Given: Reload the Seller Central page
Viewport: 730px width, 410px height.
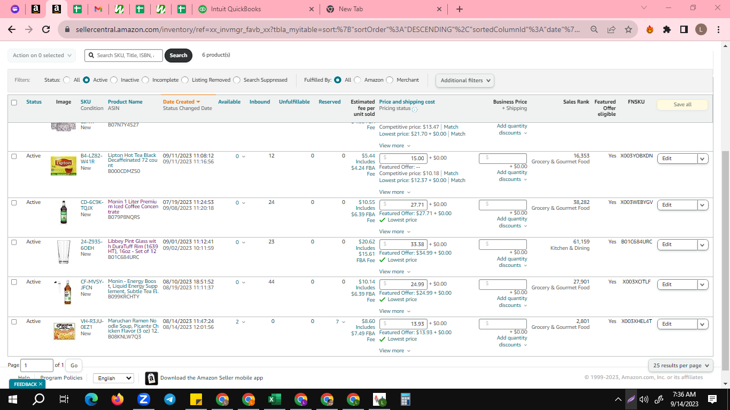Looking at the screenshot, I should coord(46,29).
